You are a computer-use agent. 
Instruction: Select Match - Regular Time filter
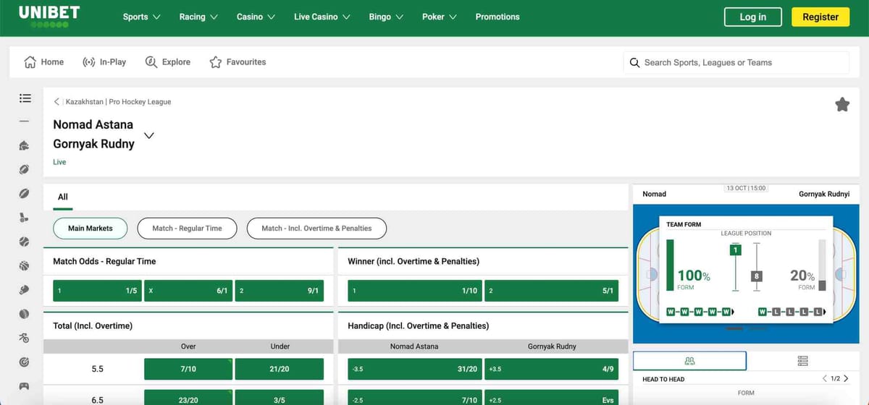(x=187, y=229)
